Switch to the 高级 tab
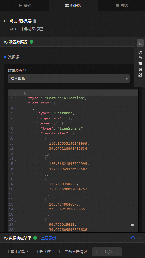This screenshot has width=145, height=258. click(x=122, y=6)
